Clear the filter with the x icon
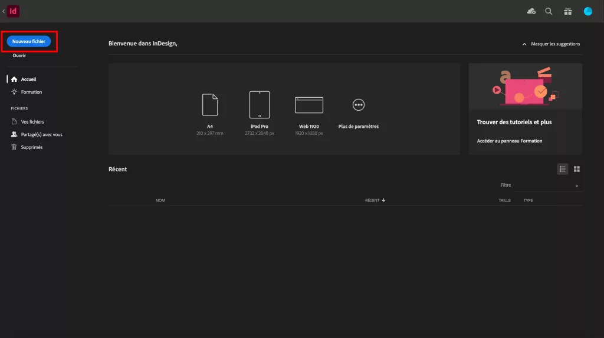The width and height of the screenshot is (604, 338). pyautogui.click(x=577, y=185)
